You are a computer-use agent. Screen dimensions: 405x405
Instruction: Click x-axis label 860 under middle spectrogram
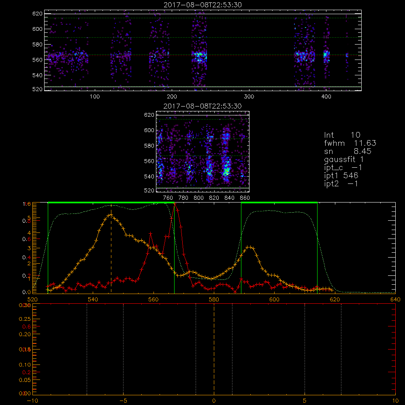tap(245, 198)
